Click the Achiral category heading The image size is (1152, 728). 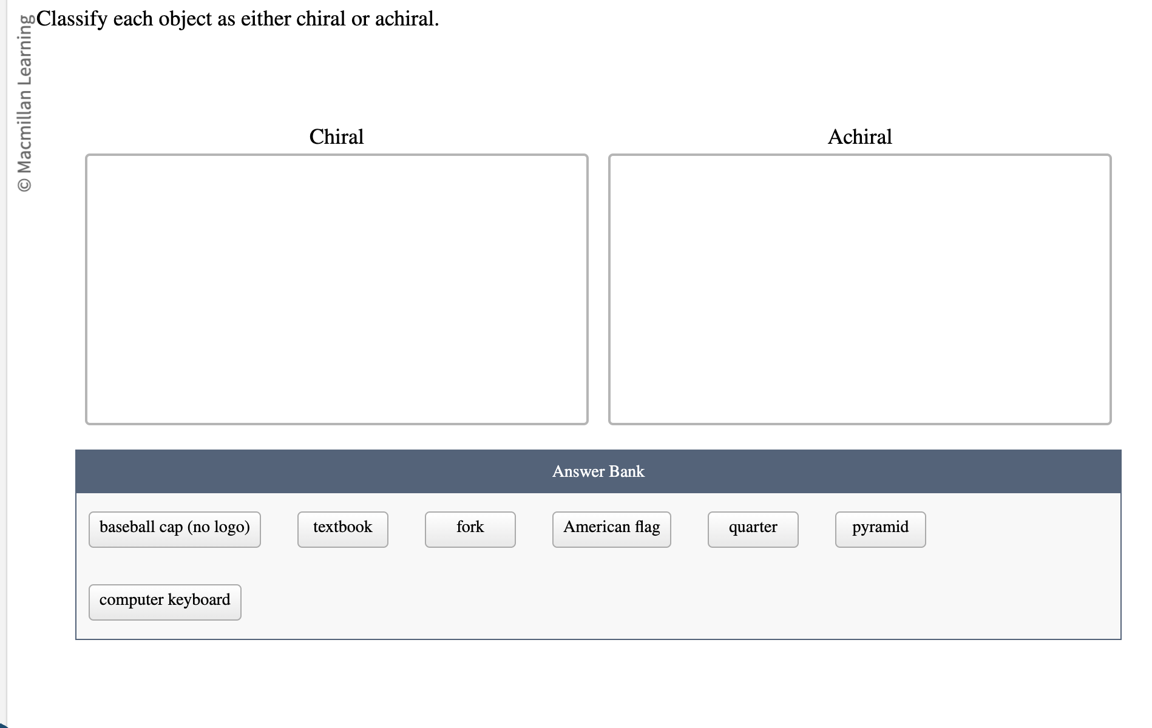(x=859, y=136)
